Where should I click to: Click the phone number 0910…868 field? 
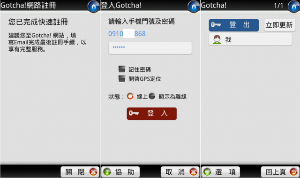pyautogui.click(x=127, y=34)
